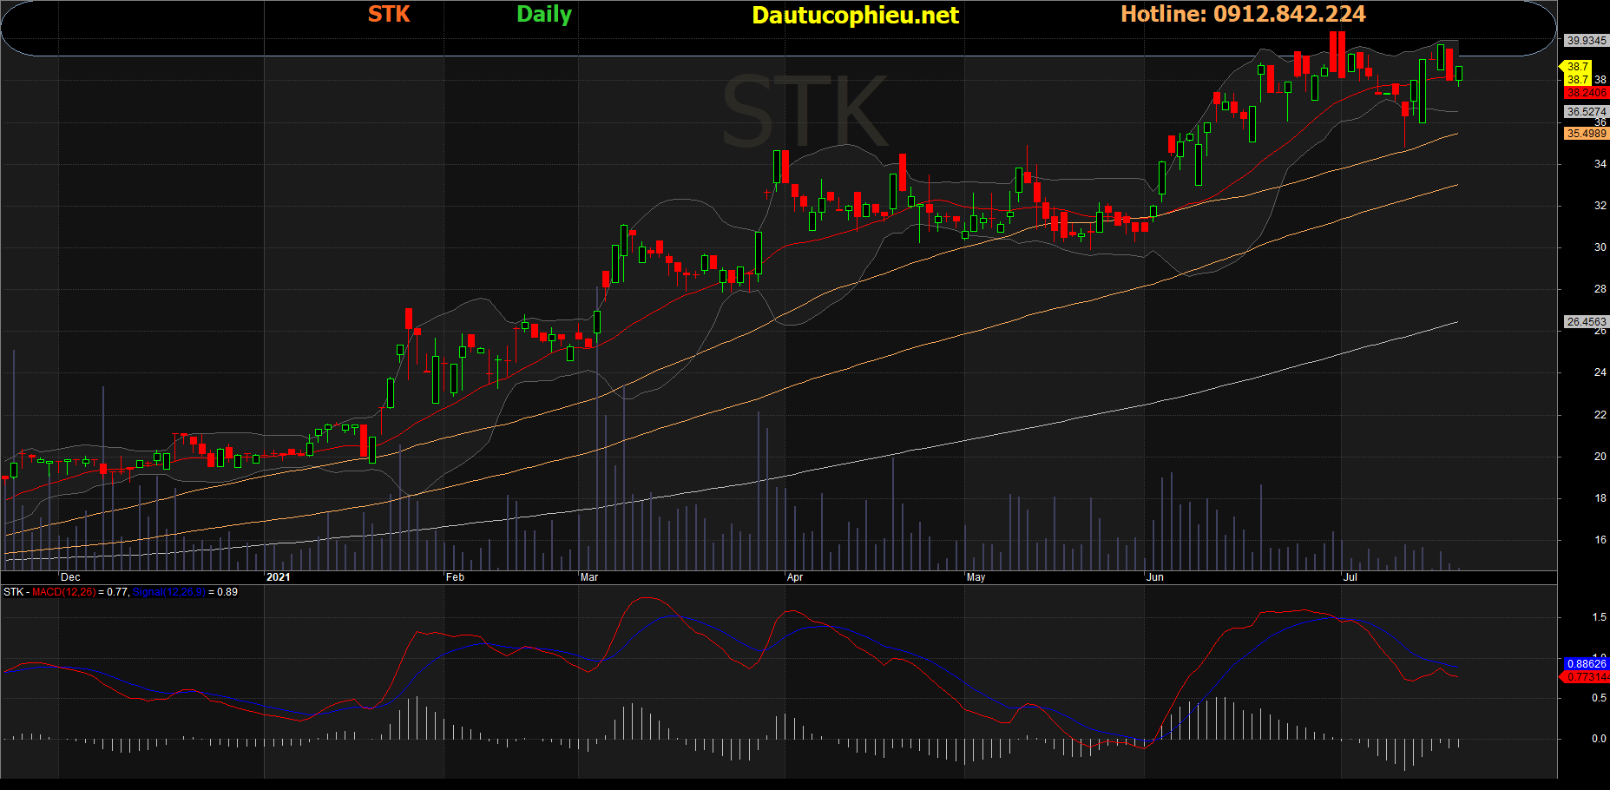Click the 1.5 level on MACD axis
The width and height of the screenshot is (1610, 790).
click(x=1599, y=617)
